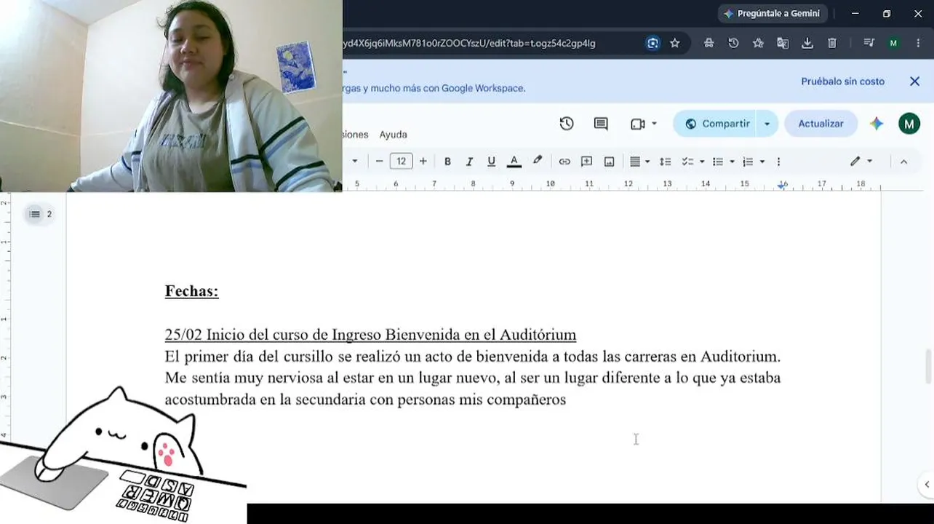Bookmark this page with star icon
Image resolution: width=934 pixels, height=524 pixels.
coord(675,43)
